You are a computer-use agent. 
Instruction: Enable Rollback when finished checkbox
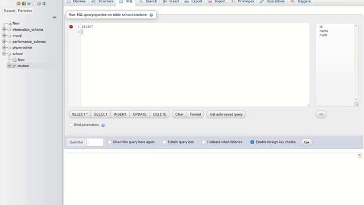click(204, 142)
